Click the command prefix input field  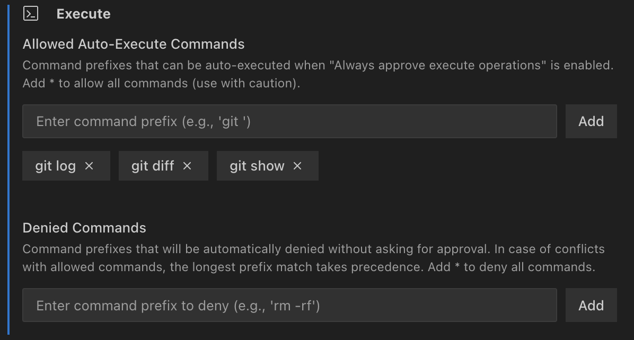pyautogui.click(x=289, y=121)
